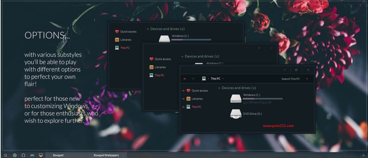Open the Windows (C:) drive icon
Image resolution: width=368 pixels, height=158 pixels.
236,98
